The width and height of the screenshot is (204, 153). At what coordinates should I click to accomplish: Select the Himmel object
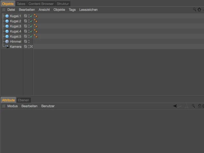16,42
